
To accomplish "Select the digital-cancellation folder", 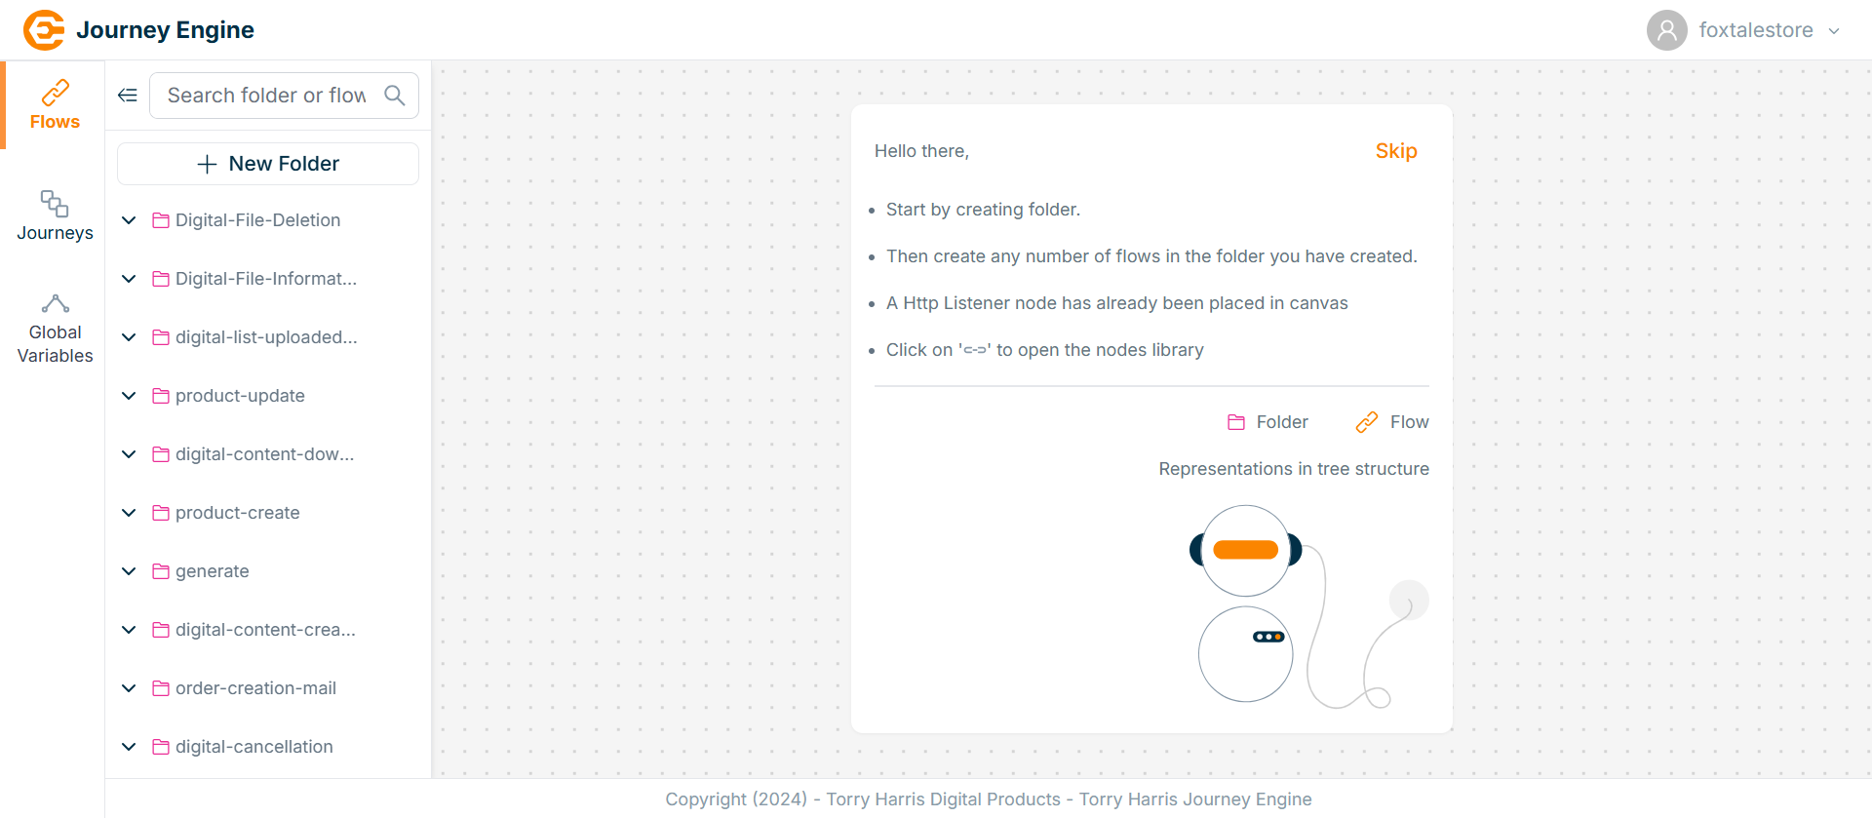I will 253,747.
